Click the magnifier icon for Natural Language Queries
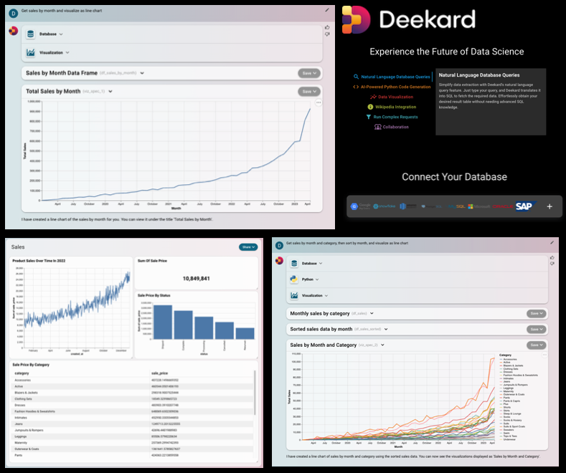 pyautogui.click(x=356, y=77)
